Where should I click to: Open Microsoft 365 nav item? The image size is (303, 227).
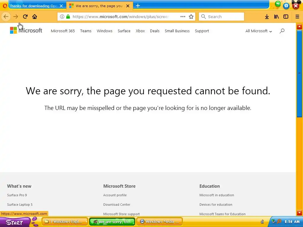click(63, 31)
